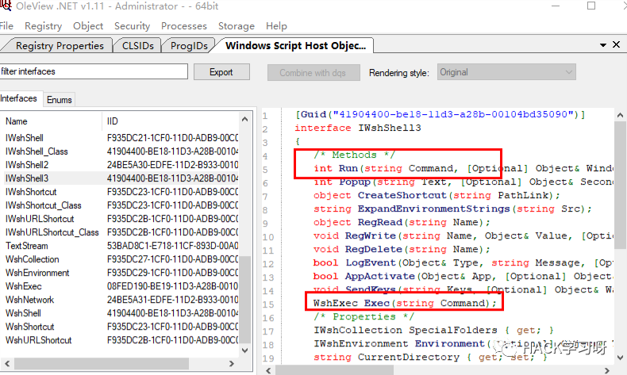The image size is (627, 375).
Task: Open the document tab list dropdown arrow
Action: (603, 45)
